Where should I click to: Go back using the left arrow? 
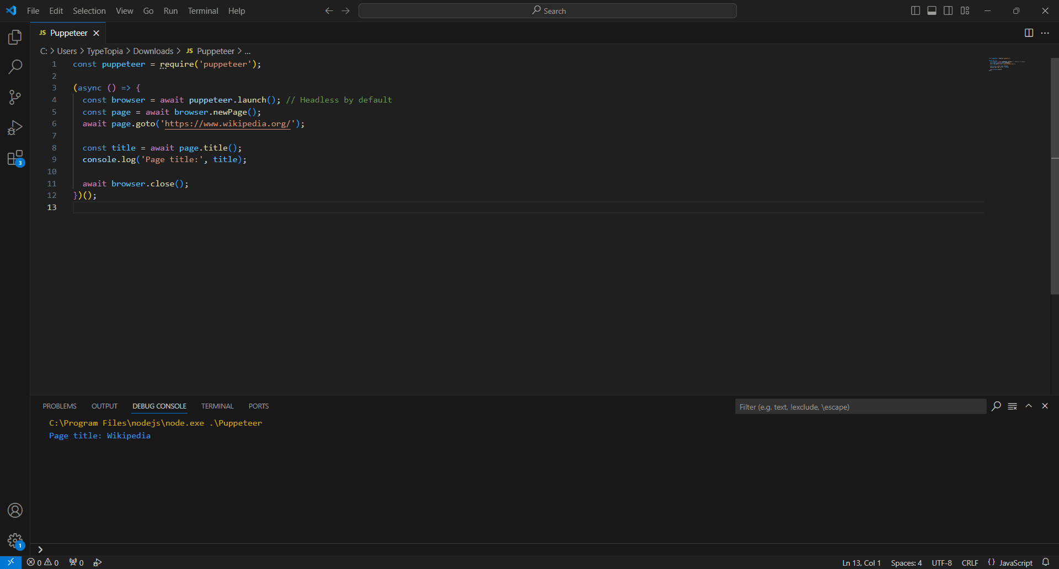click(329, 10)
